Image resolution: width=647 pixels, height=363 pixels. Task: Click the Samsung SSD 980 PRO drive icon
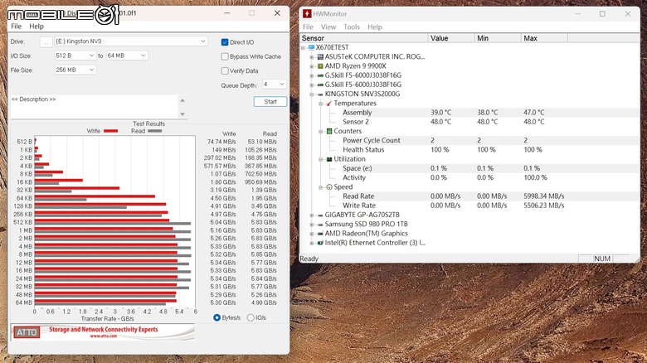320,224
